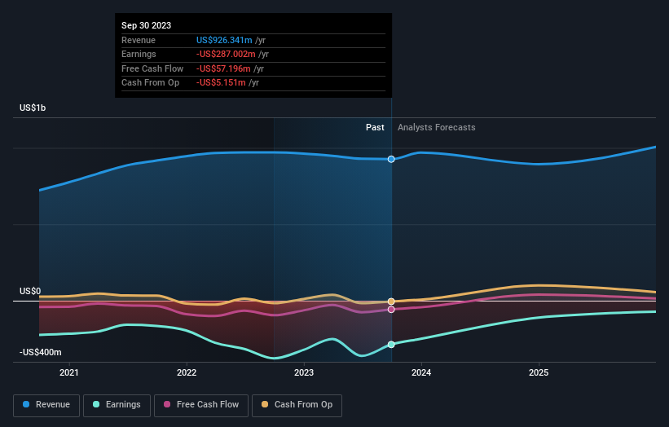Screen dimensions: 669x427
Task: Click the -US$287.002m earnings value
Action: point(226,54)
